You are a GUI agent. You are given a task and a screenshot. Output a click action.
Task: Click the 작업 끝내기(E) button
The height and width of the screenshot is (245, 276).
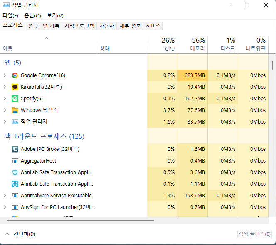tap(254, 234)
